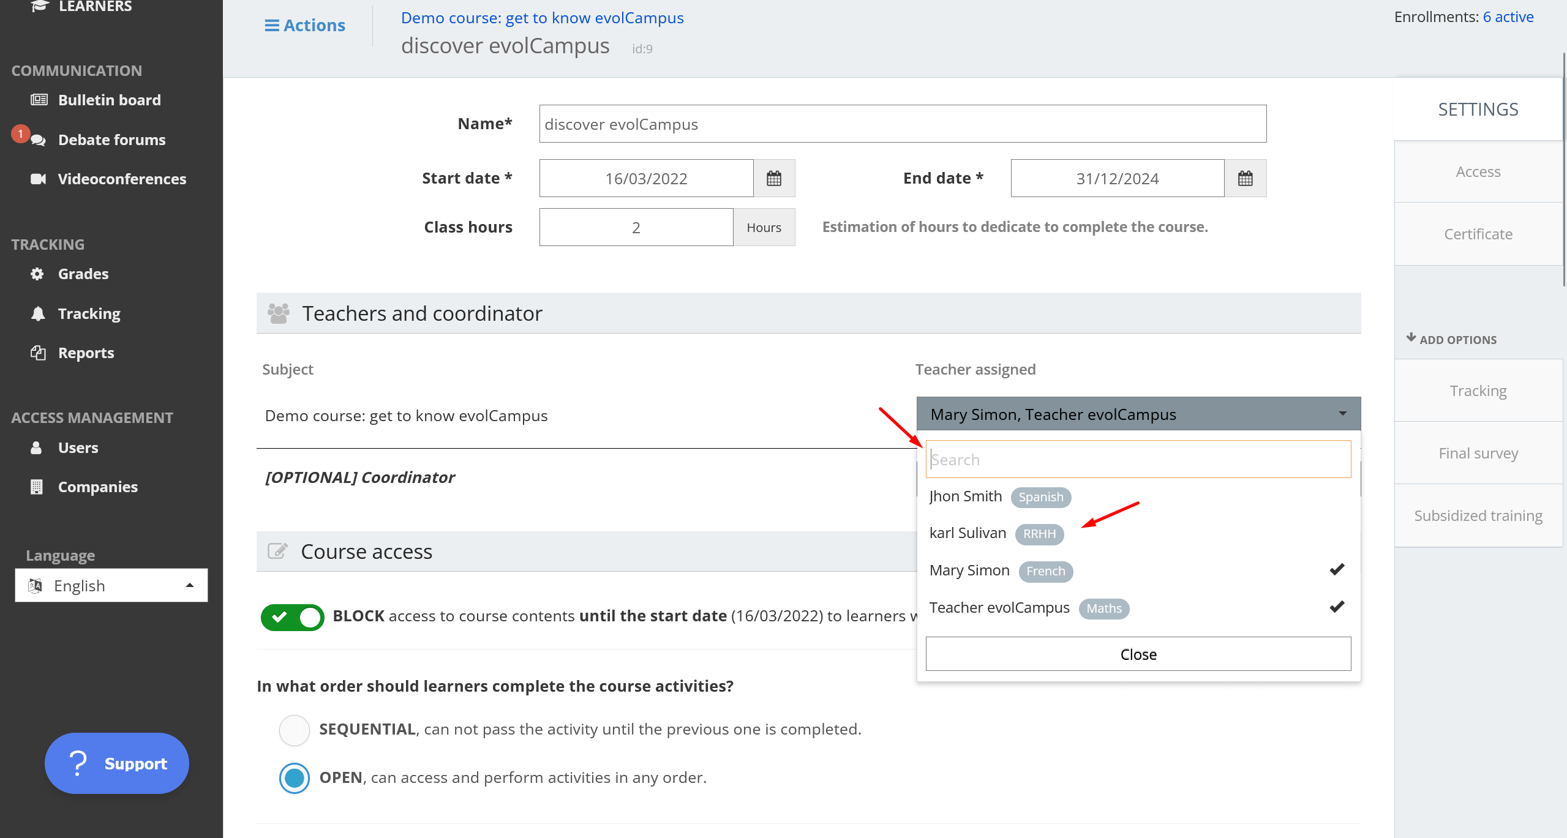The height and width of the screenshot is (838, 1567).
Task: Open the Actions hamburger menu
Action: pyautogui.click(x=305, y=25)
